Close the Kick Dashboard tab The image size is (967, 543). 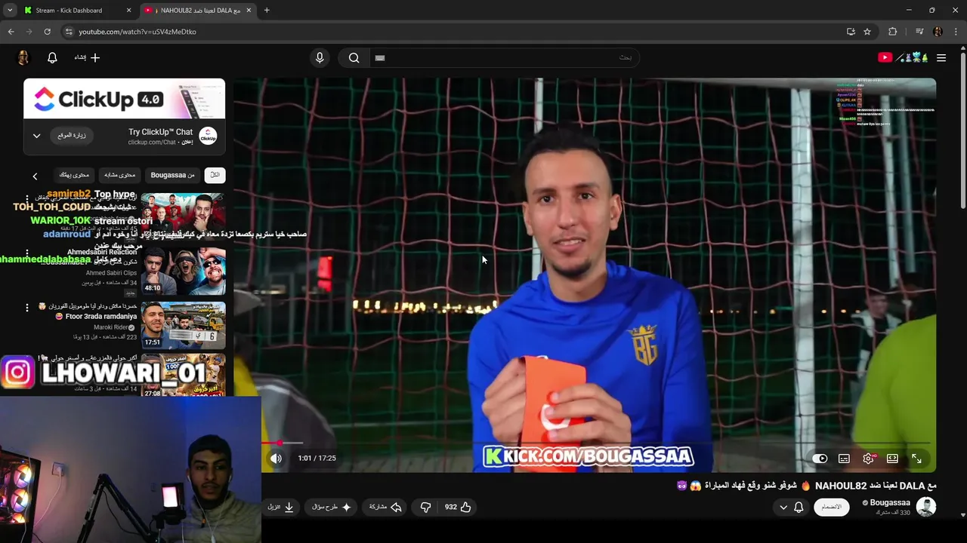128,11
